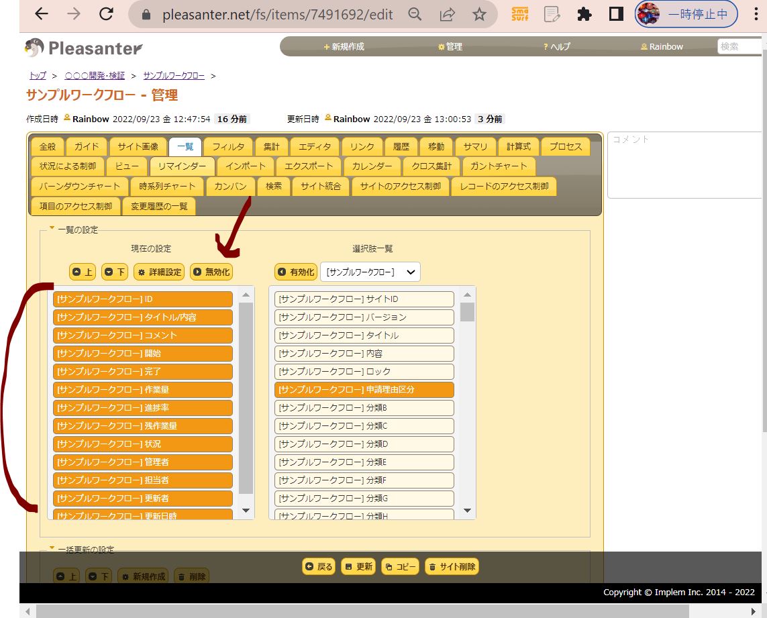
Task: Click サイト削除 button
Action: tap(452, 566)
